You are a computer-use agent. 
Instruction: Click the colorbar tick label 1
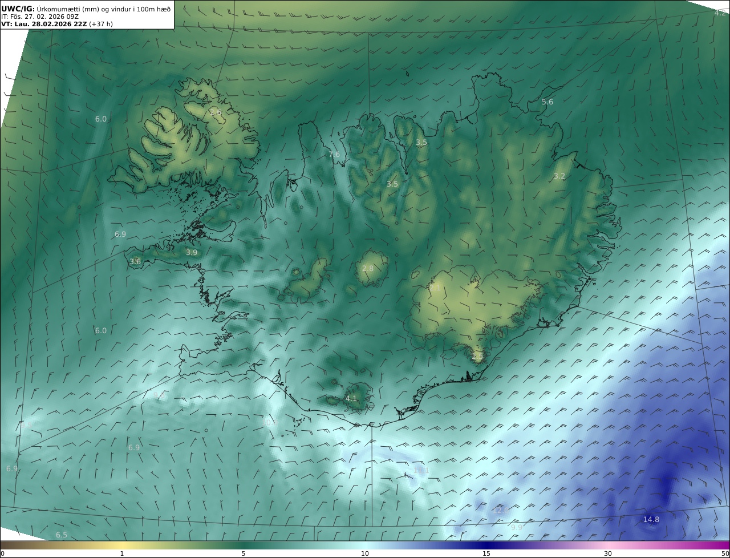pyautogui.click(x=122, y=553)
